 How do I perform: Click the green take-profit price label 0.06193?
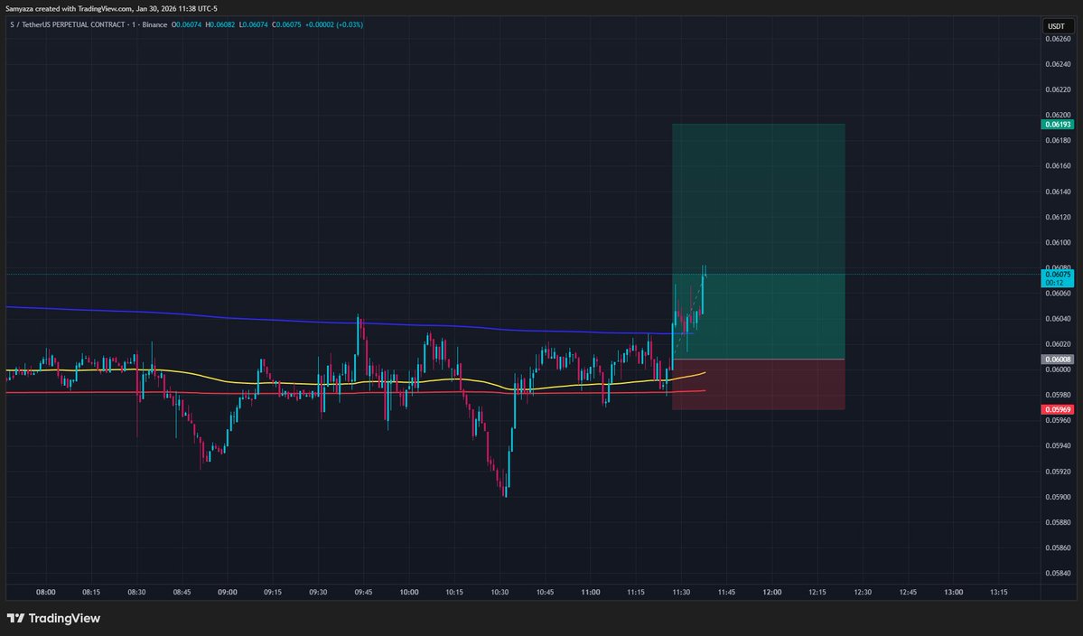1058,125
